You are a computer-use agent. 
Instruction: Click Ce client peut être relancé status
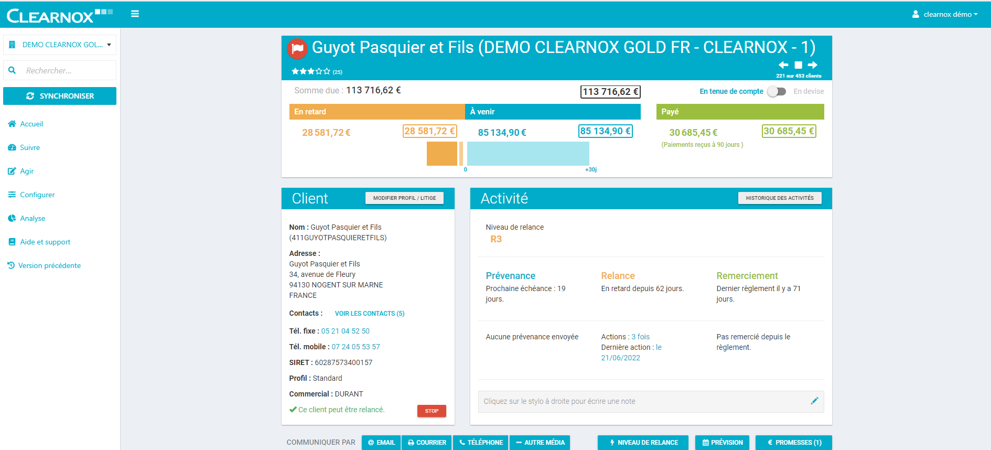pyautogui.click(x=337, y=410)
